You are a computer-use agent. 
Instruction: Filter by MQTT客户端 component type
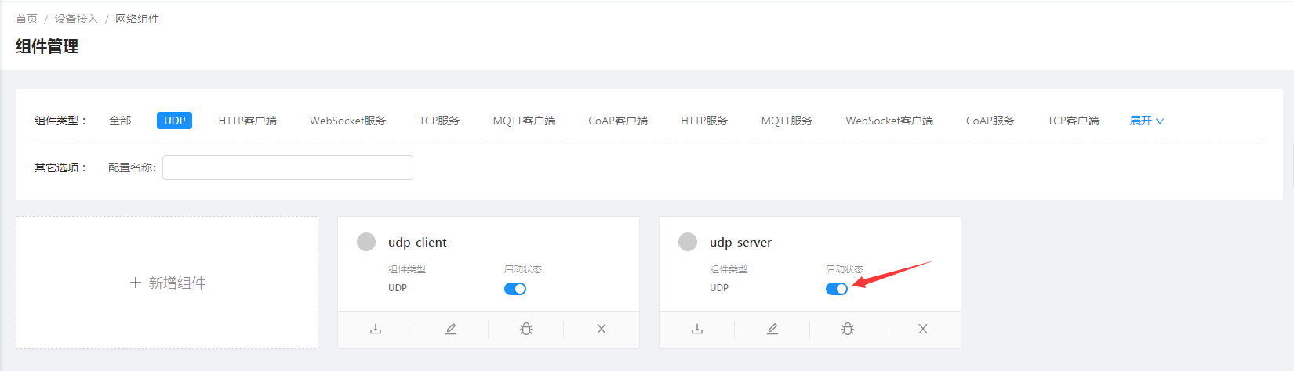tap(524, 121)
